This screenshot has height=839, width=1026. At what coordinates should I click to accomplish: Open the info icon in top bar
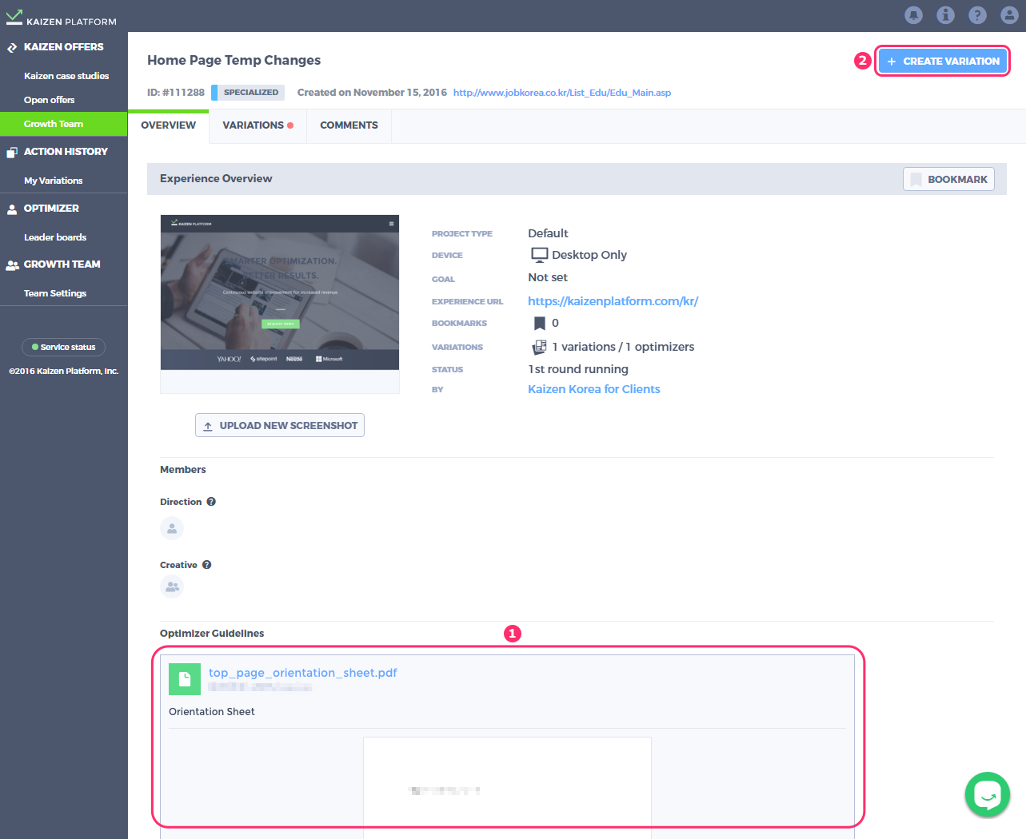(945, 15)
